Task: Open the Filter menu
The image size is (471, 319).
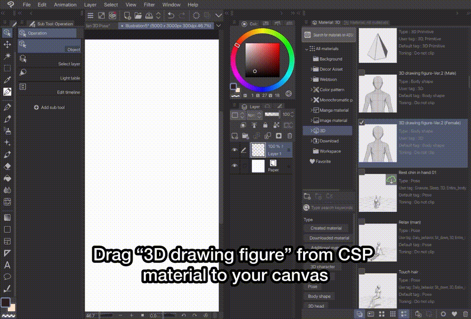Action: click(149, 5)
